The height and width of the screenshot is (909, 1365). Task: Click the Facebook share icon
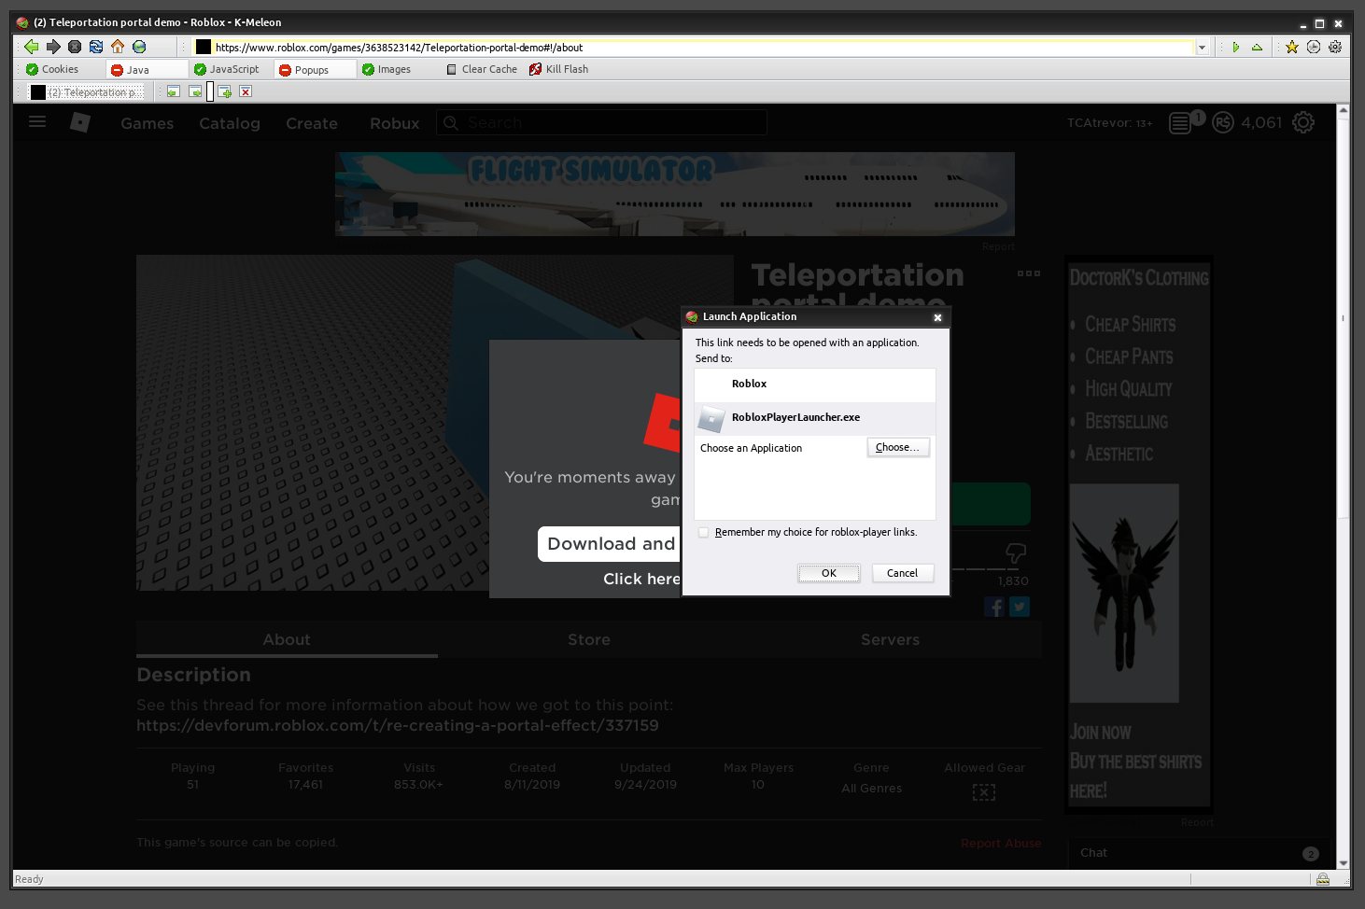click(x=994, y=607)
